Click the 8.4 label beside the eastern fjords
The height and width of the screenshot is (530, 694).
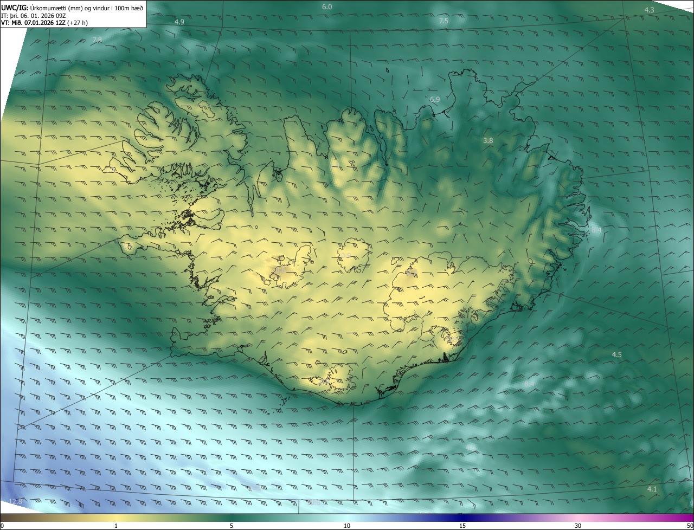596,230
